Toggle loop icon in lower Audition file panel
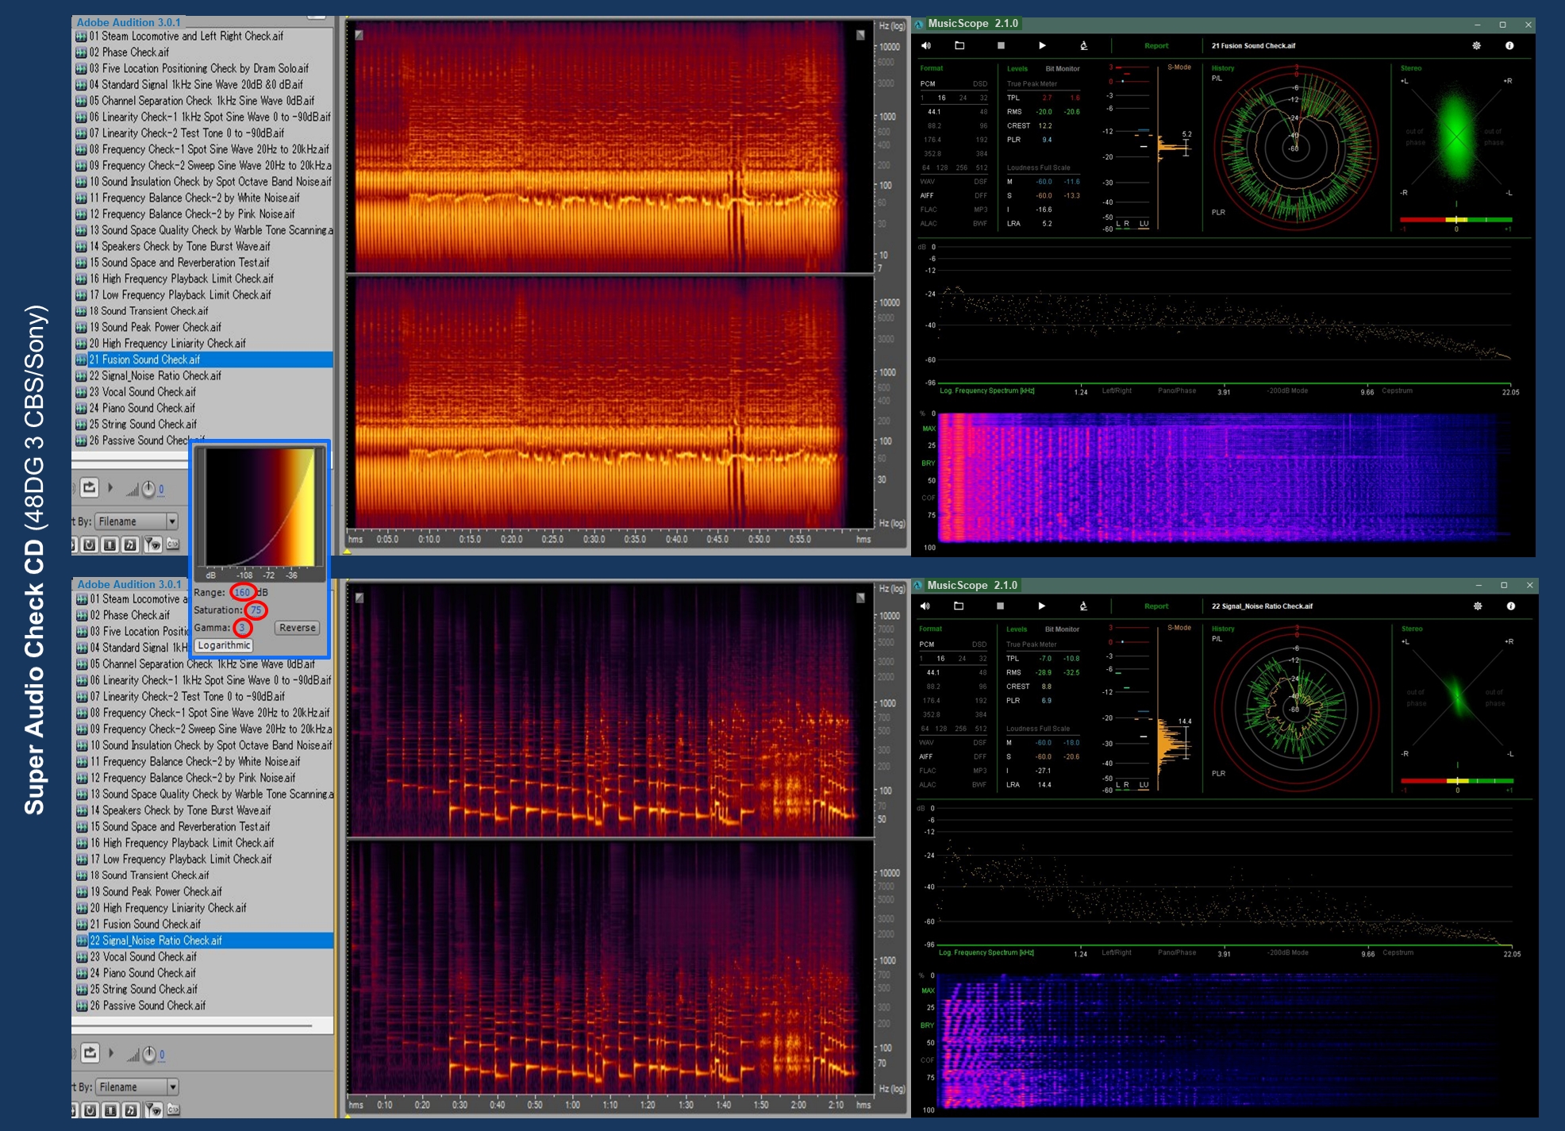Viewport: 1565px width, 1131px height. point(90,1110)
